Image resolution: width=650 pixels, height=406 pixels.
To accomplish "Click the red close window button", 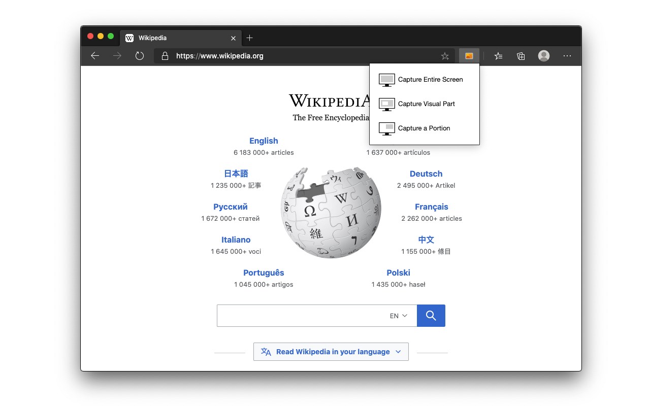I will [90, 36].
